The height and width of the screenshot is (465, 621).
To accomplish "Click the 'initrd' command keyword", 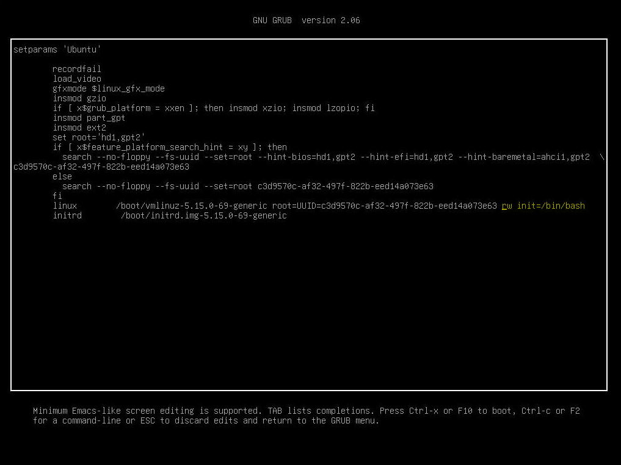I will pos(67,215).
